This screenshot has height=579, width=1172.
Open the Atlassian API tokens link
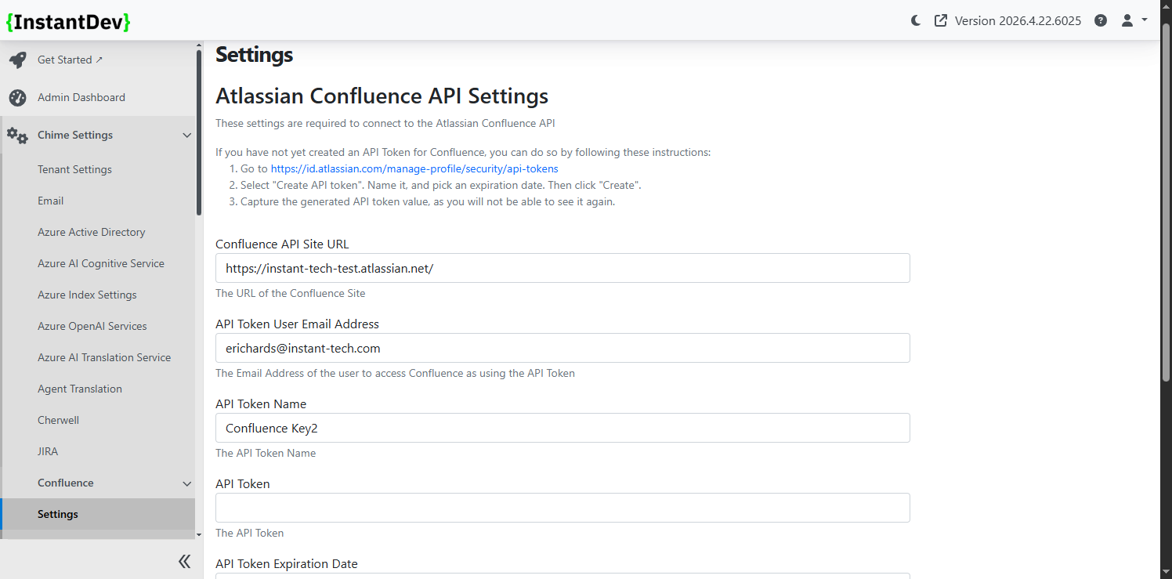(x=414, y=168)
